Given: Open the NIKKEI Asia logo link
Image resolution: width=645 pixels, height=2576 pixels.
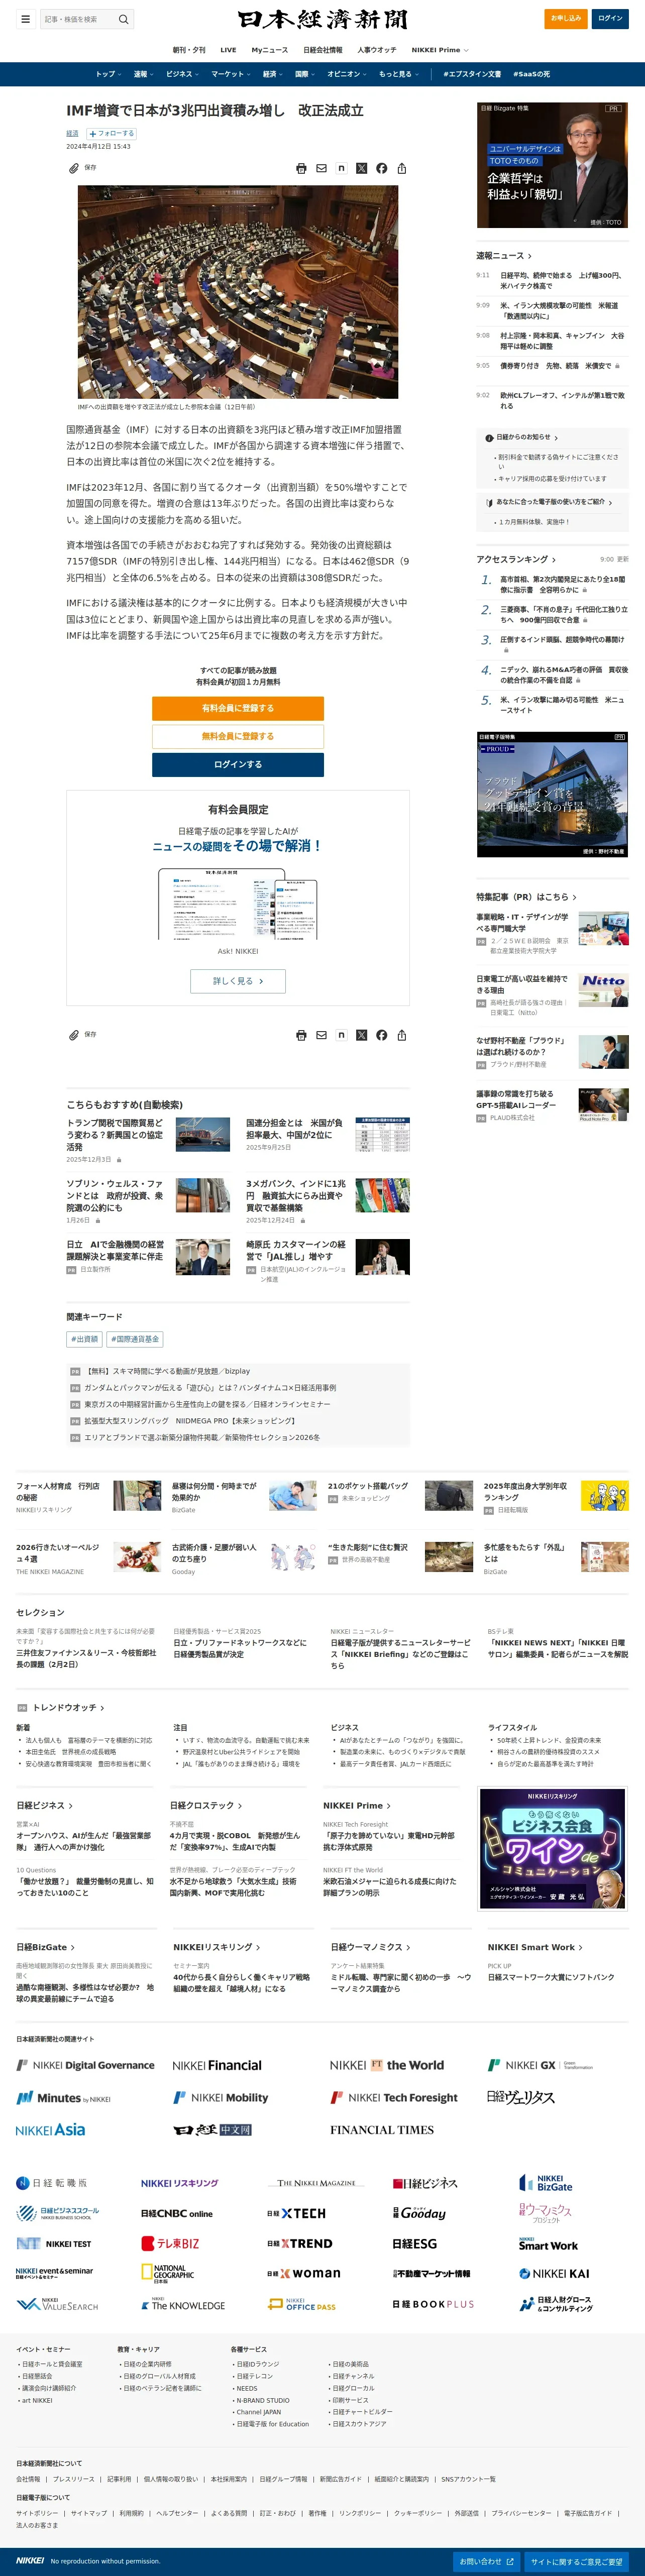Looking at the screenshot, I should click(x=50, y=2130).
